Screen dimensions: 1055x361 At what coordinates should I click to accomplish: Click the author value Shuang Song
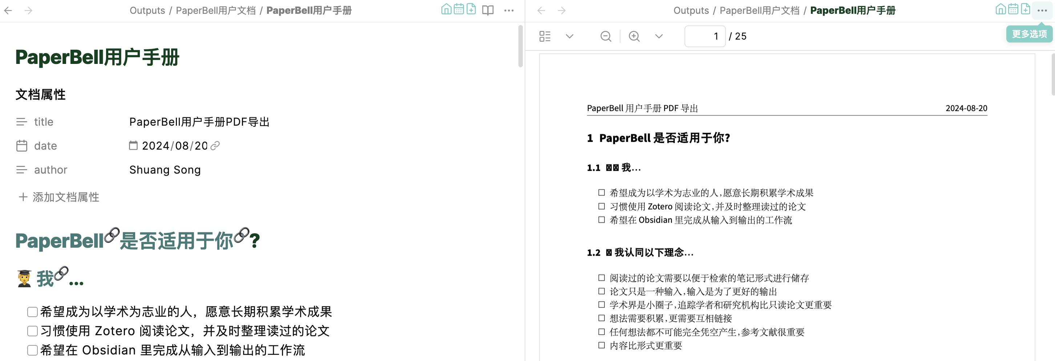coord(165,170)
